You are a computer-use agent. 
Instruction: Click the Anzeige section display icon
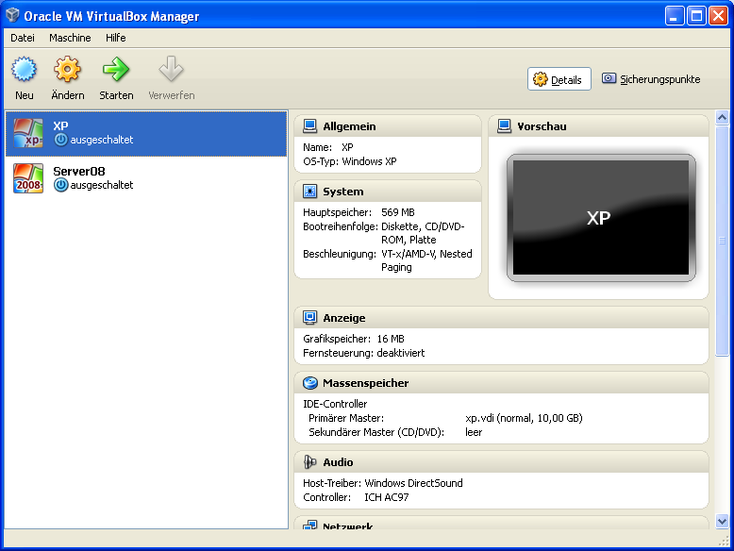[309, 317]
